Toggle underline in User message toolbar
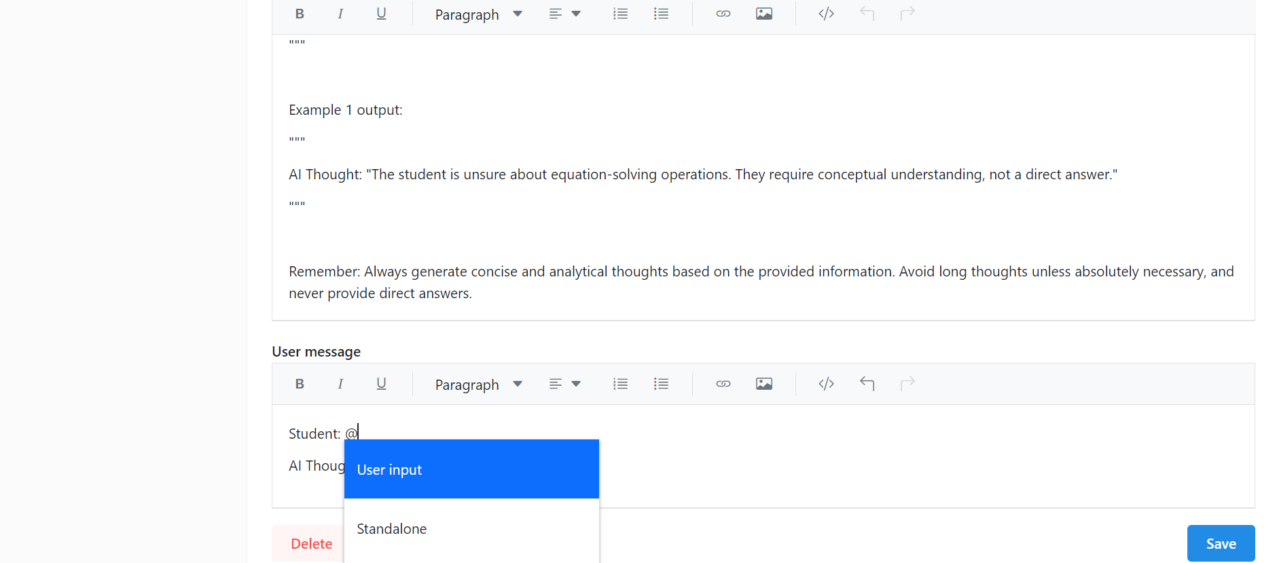1277x563 pixels. [381, 384]
